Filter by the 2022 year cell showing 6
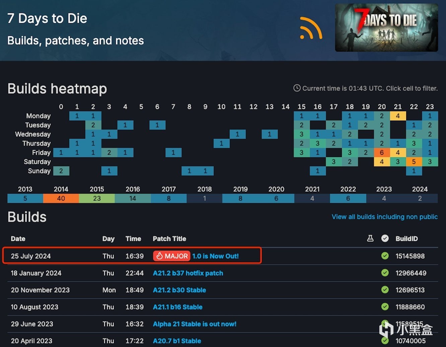Screen dimensions: 446x347 (348, 198)
